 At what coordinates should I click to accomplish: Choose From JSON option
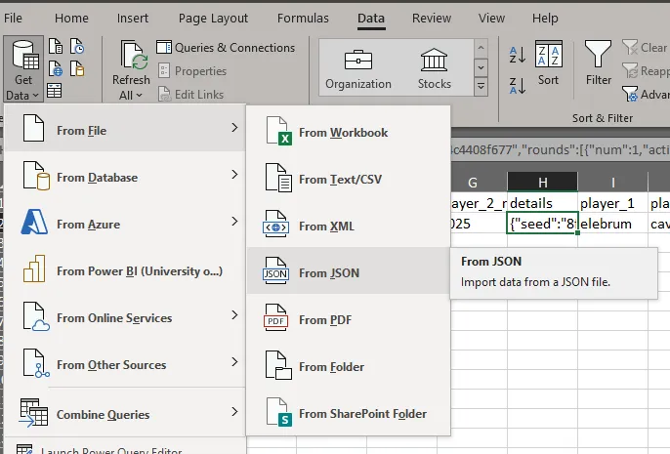(349, 270)
